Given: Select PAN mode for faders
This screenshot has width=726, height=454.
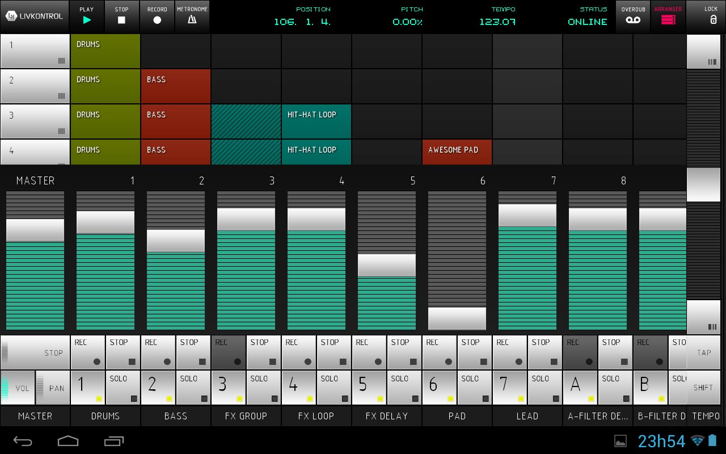Looking at the screenshot, I should coord(53,388).
